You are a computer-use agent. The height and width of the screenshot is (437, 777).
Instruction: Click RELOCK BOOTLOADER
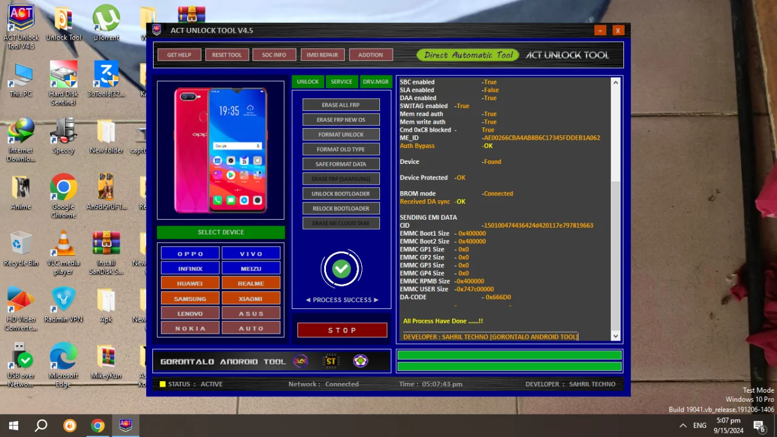click(341, 208)
